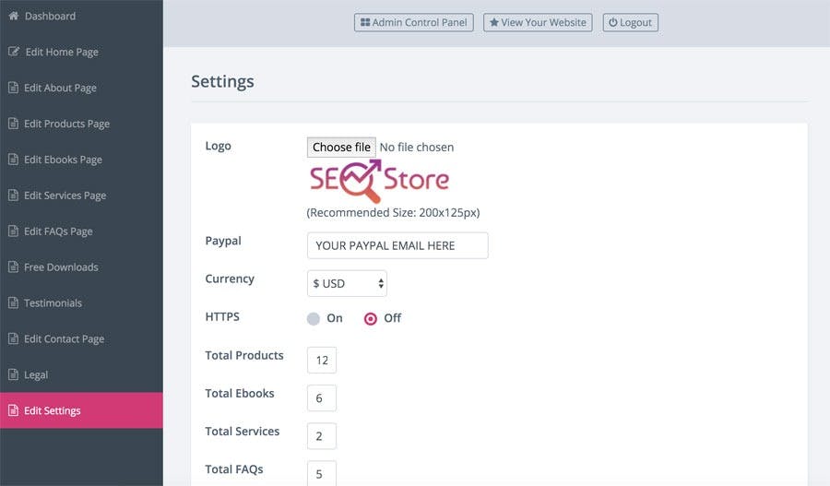Select the HTTPS Off radio button
Screen dimensions: 830x486
[x=371, y=318]
